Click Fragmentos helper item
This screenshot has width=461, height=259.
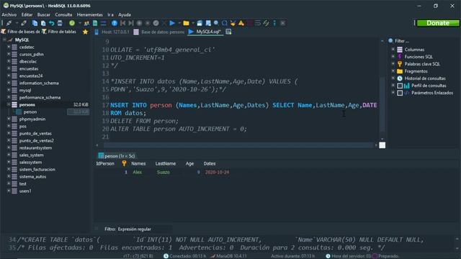pyautogui.click(x=416, y=71)
